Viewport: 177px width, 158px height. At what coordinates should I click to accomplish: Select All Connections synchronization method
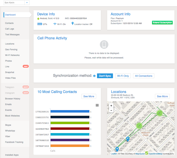click(x=144, y=76)
